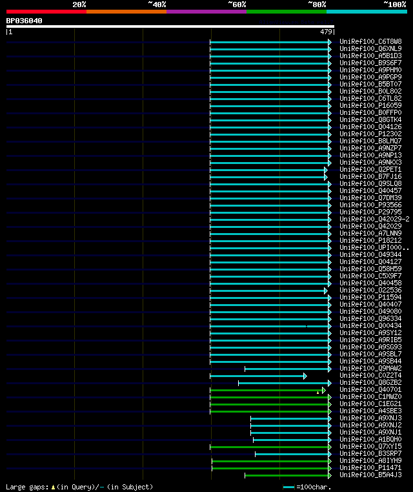Select the UniRef100_Q04127 label
Screen dimensions: 413x492
[370, 261]
